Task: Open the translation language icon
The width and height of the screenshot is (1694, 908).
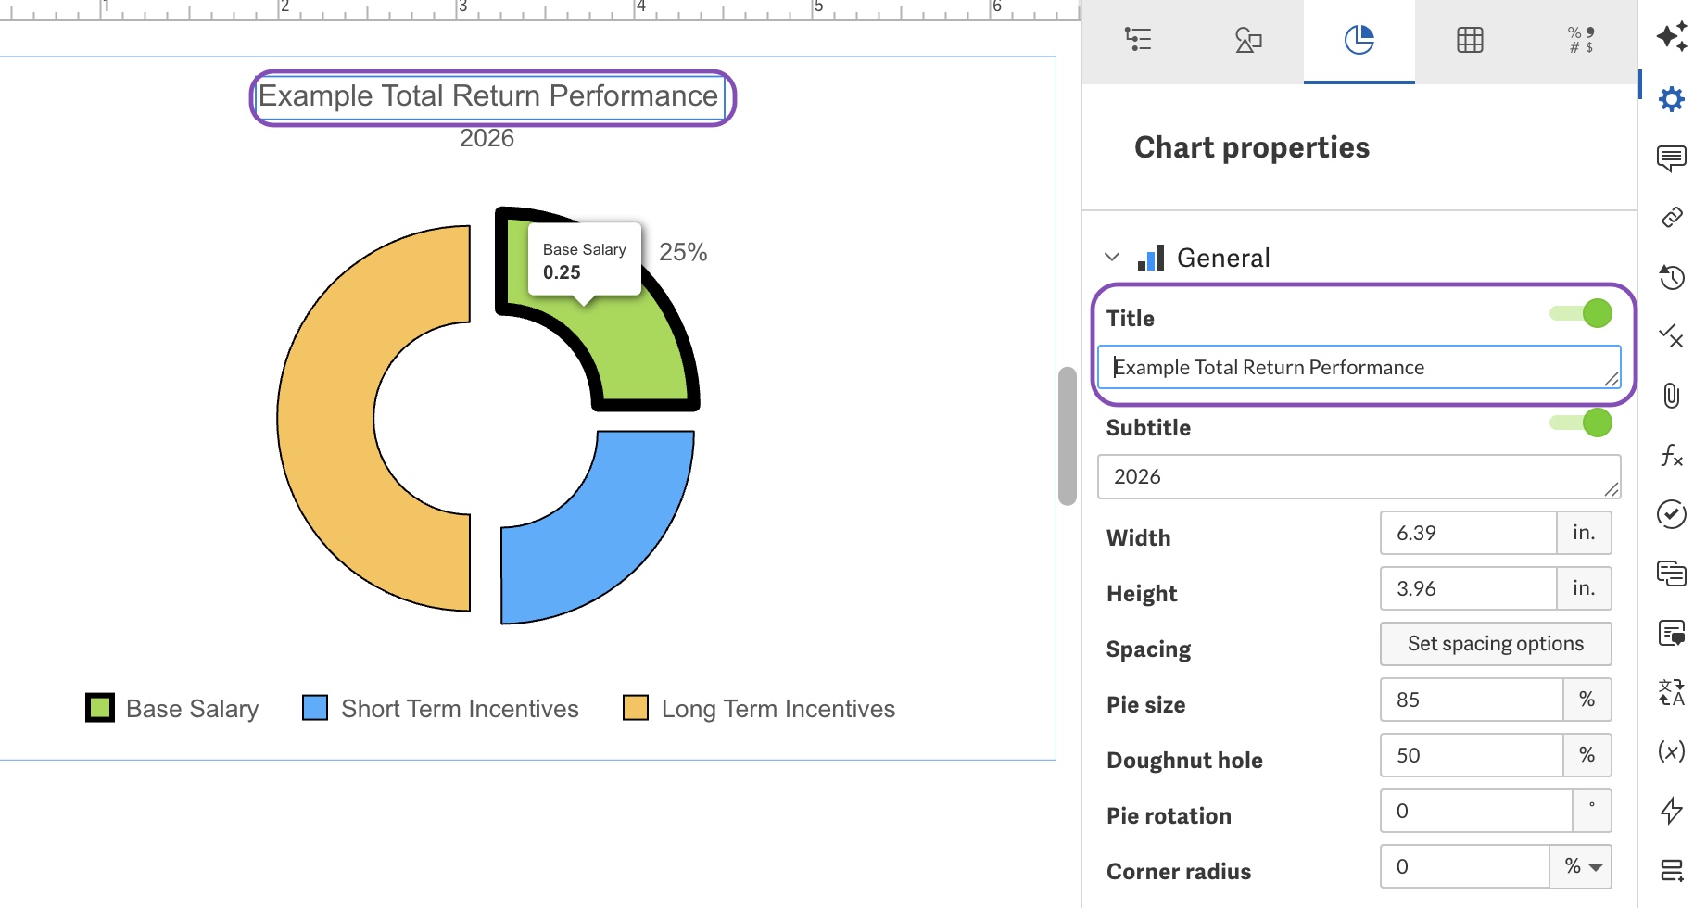Action: (1672, 692)
